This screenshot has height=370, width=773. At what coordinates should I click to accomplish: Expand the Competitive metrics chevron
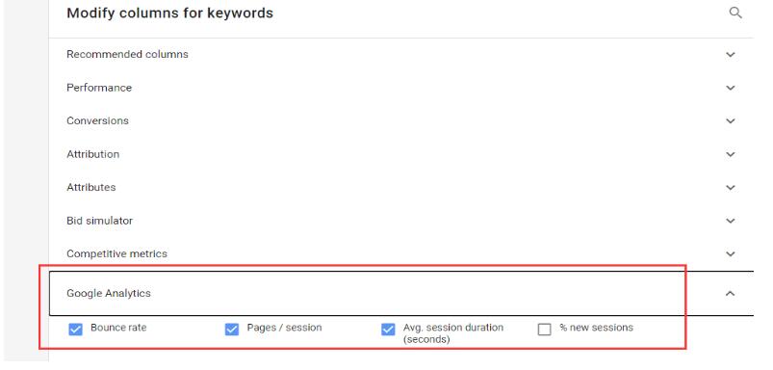coord(731,254)
